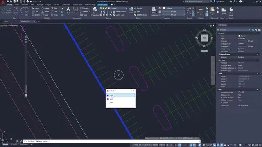Click the Paste clipboard tool
Viewport: 262px width, 147px height.
pyautogui.click(x=212, y=11)
